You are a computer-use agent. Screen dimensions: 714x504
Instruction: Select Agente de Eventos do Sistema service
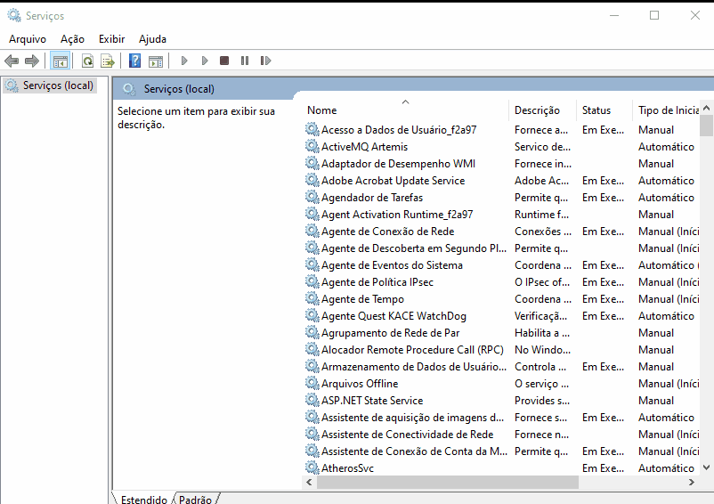(x=392, y=265)
